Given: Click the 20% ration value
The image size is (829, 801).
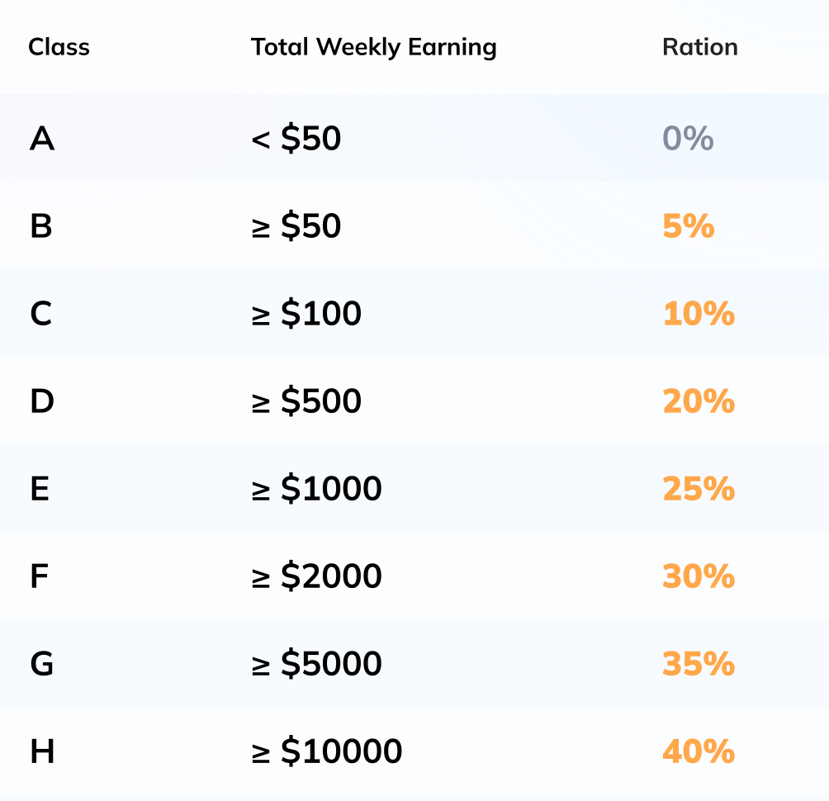Looking at the screenshot, I should tap(698, 401).
